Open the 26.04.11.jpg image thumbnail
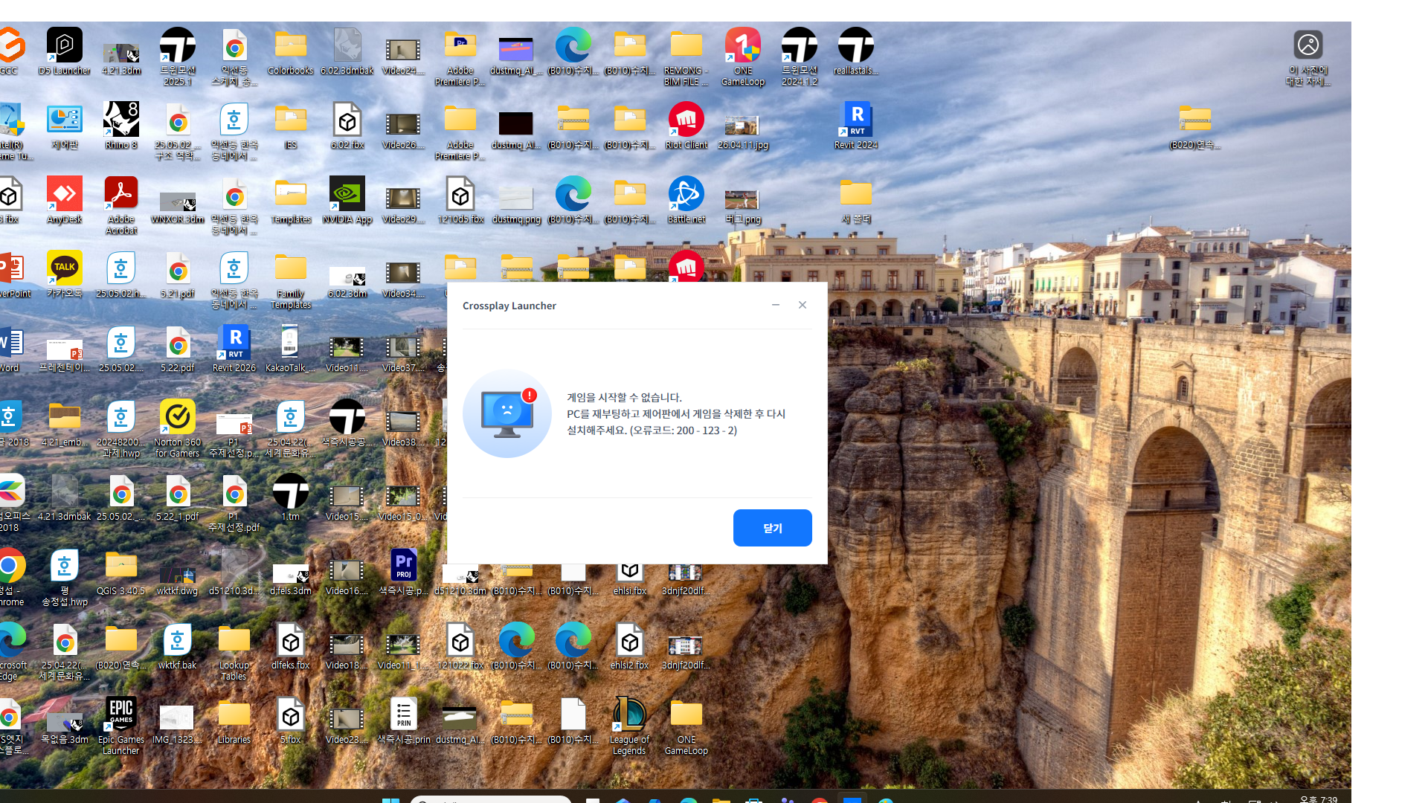1428x803 pixels. click(x=743, y=125)
